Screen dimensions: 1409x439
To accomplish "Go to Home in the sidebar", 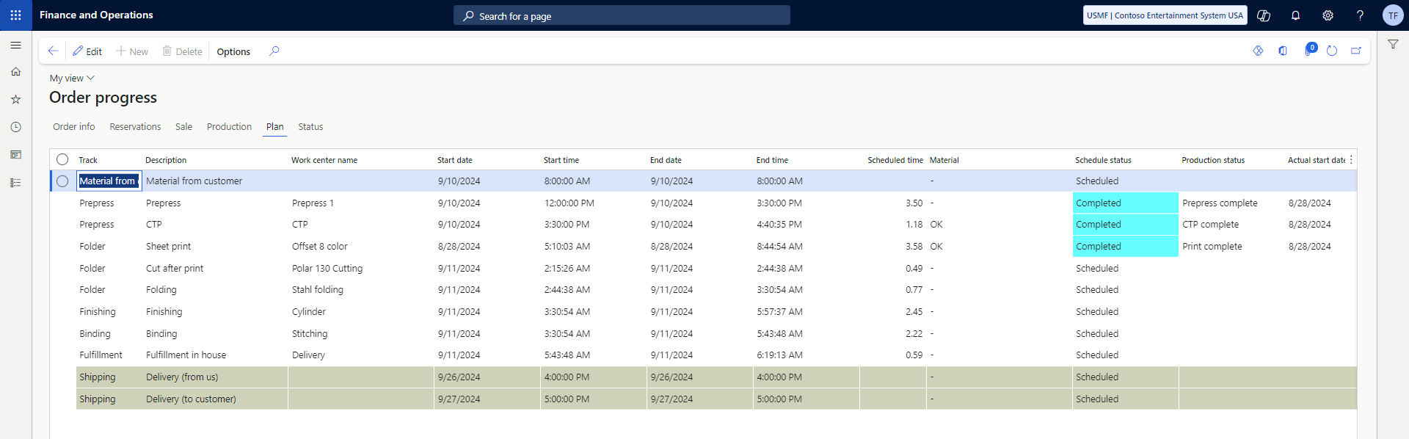I will pyautogui.click(x=15, y=72).
